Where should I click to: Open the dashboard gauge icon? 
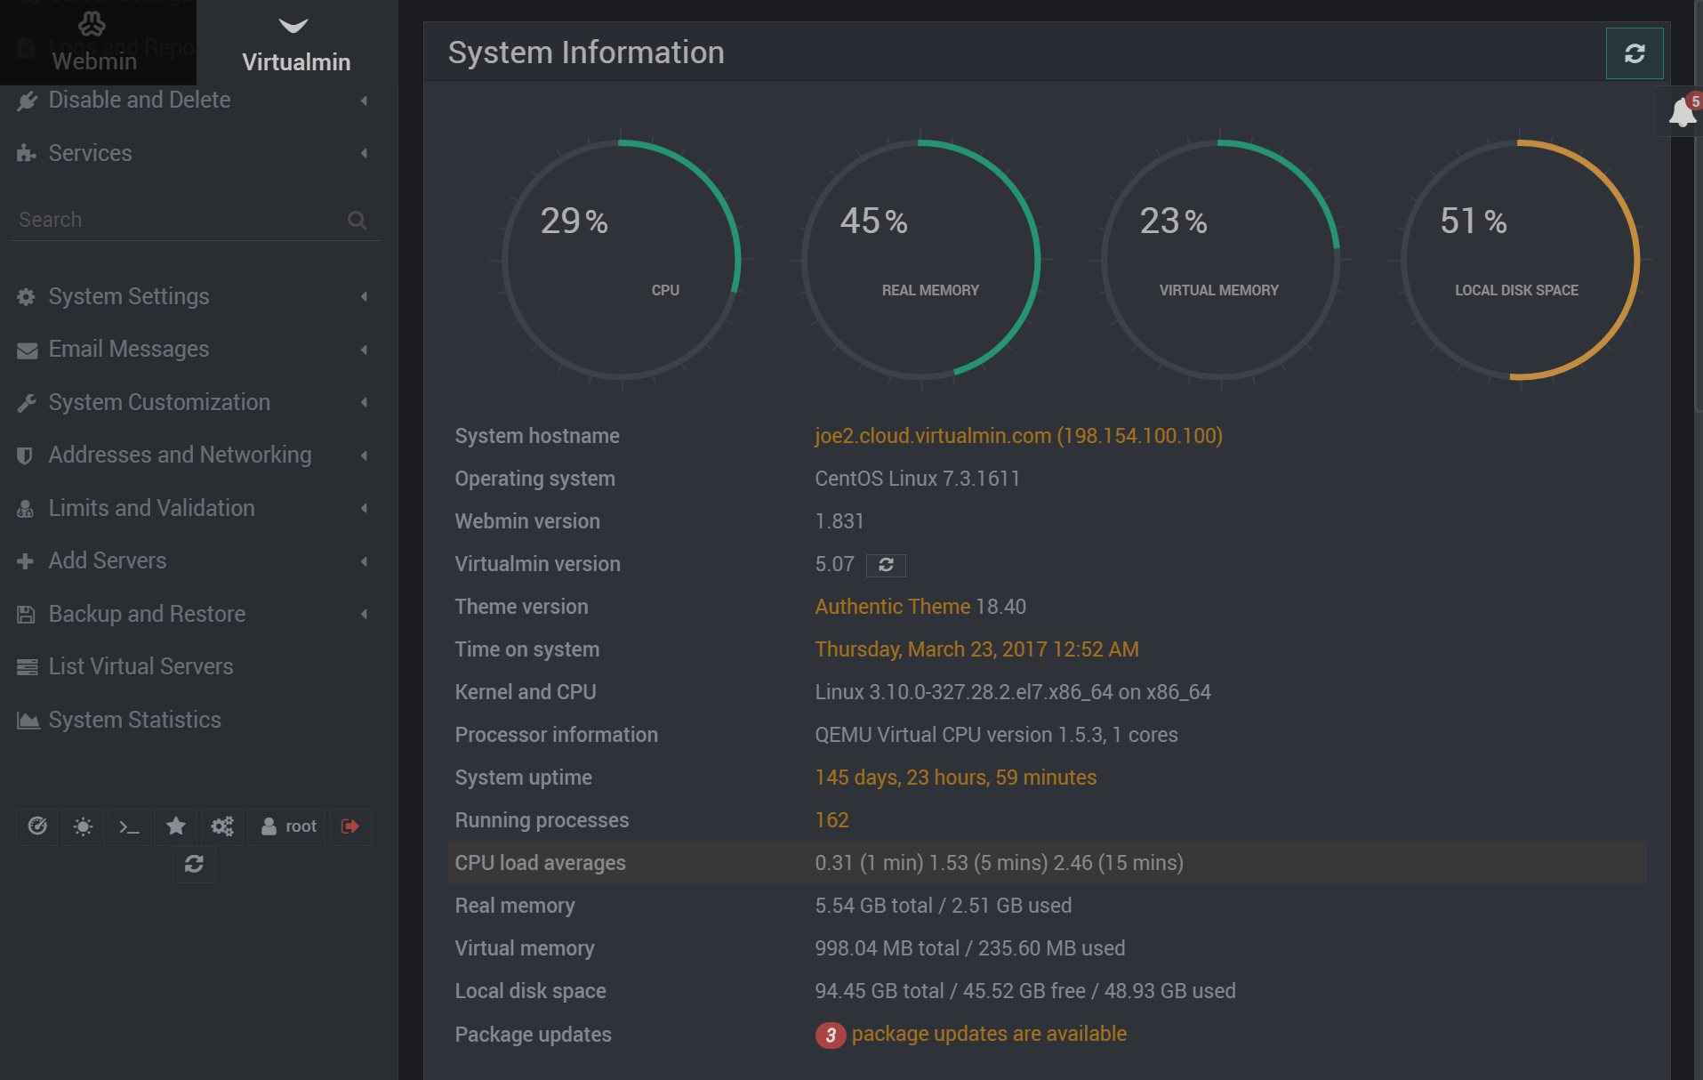tap(37, 826)
